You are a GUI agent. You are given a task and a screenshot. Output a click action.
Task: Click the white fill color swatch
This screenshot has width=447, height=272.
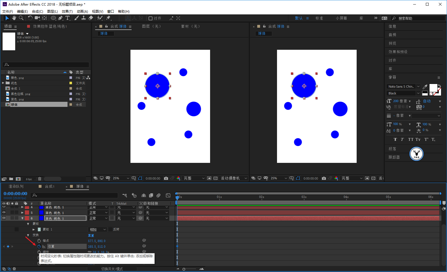tap(433, 88)
